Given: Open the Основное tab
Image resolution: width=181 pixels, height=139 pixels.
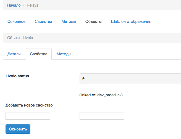Looking at the screenshot, I should (16, 21).
